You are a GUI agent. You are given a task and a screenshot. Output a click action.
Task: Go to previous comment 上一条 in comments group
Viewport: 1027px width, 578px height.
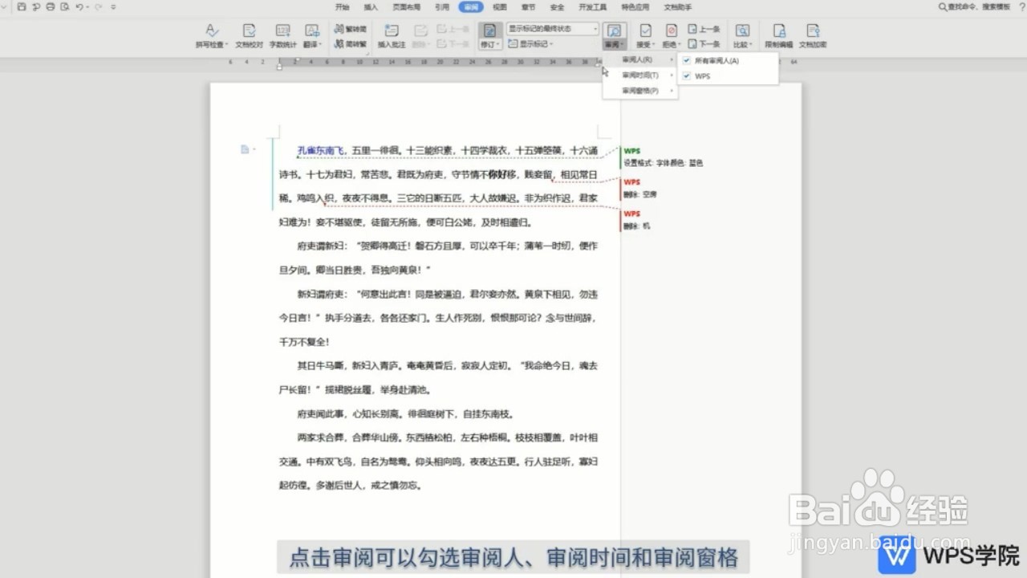pyautogui.click(x=453, y=29)
